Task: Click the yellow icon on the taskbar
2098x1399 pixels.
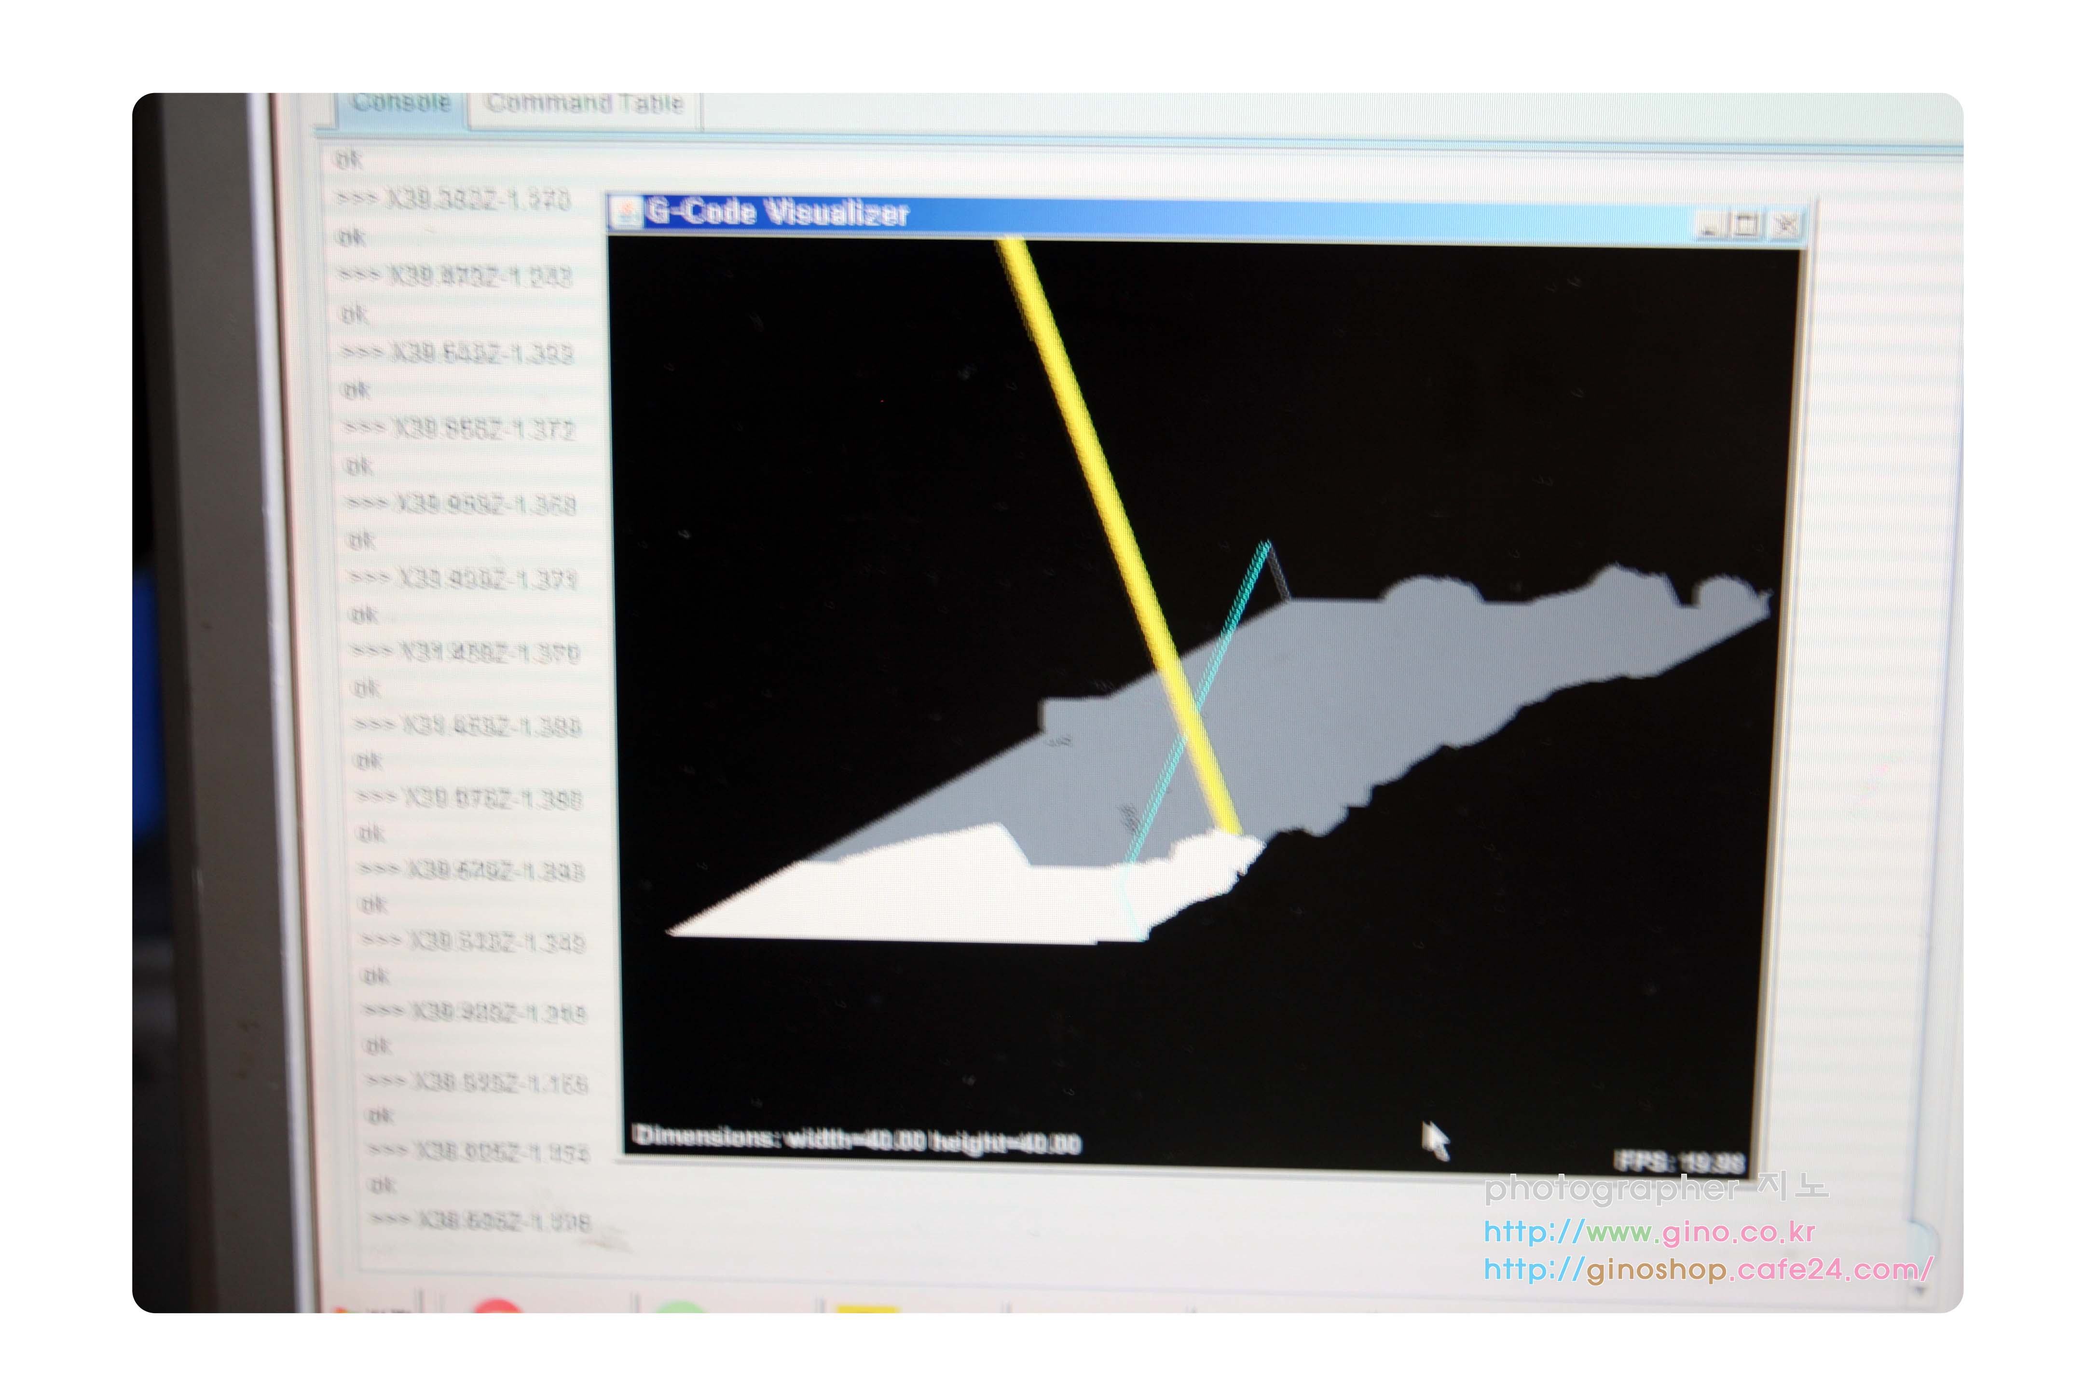Action: [x=867, y=1308]
